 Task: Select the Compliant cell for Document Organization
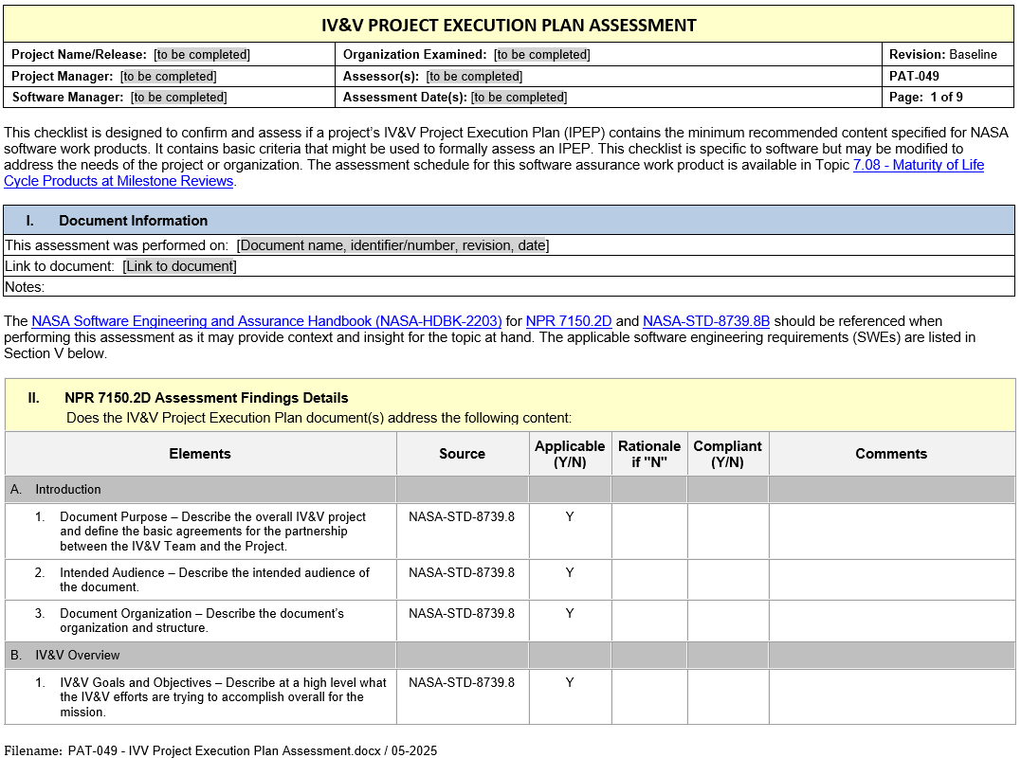pyautogui.click(x=727, y=621)
